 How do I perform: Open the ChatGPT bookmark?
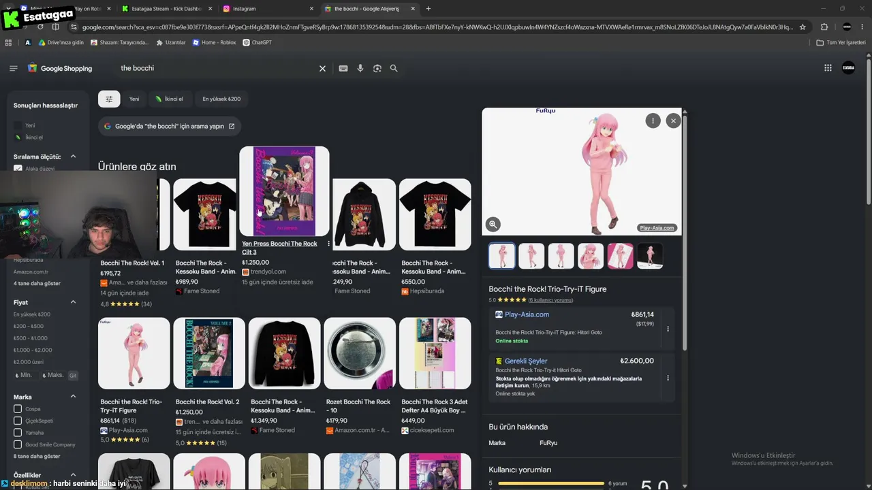pyautogui.click(x=257, y=42)
